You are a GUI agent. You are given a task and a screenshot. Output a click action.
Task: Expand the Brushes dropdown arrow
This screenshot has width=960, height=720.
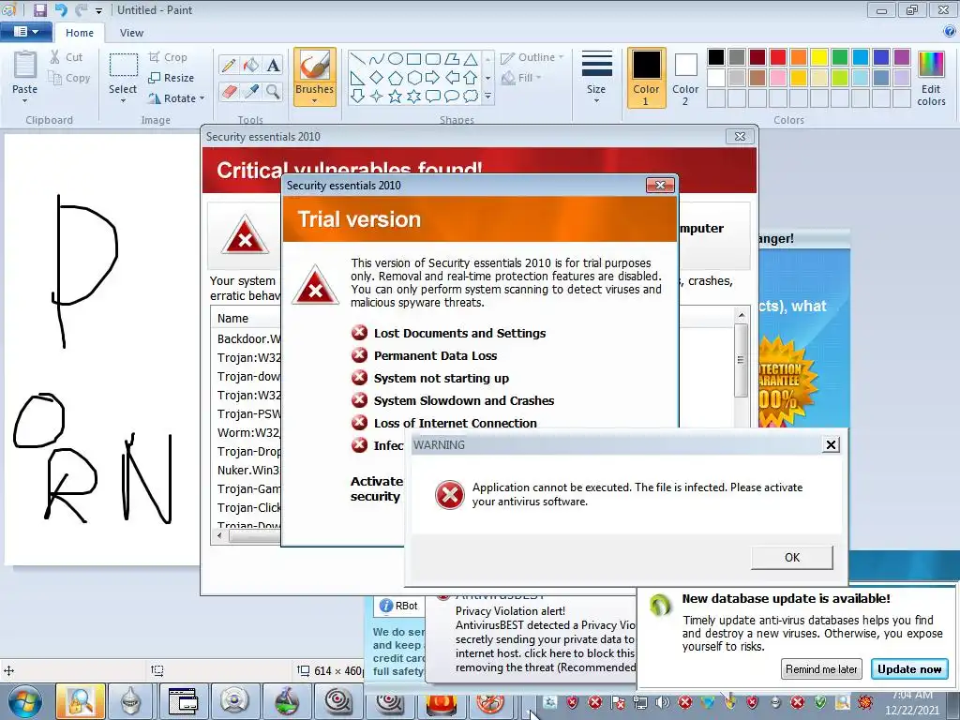click(x=315, y=101)
